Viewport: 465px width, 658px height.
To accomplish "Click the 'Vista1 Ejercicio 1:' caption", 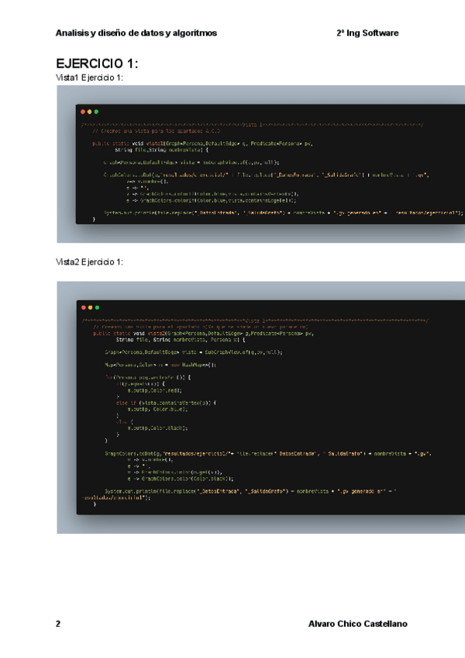I will point(90,78).
